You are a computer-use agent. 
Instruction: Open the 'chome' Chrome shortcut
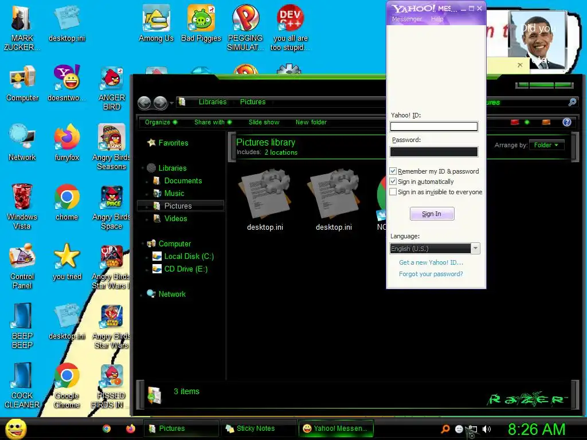[66, 202]
